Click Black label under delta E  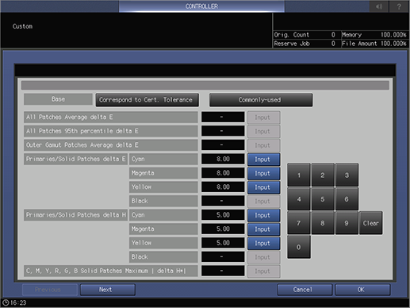(163, 201)
